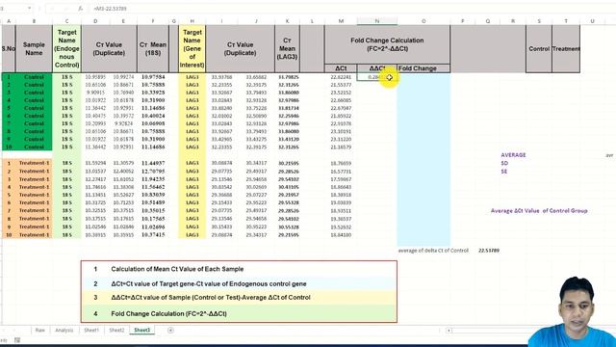Click the Ct Mean cell 11.44937

tap(153, 163)
